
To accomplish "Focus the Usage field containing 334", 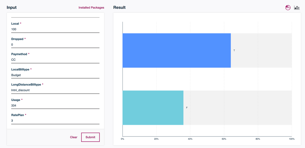I will coord(55,106).
